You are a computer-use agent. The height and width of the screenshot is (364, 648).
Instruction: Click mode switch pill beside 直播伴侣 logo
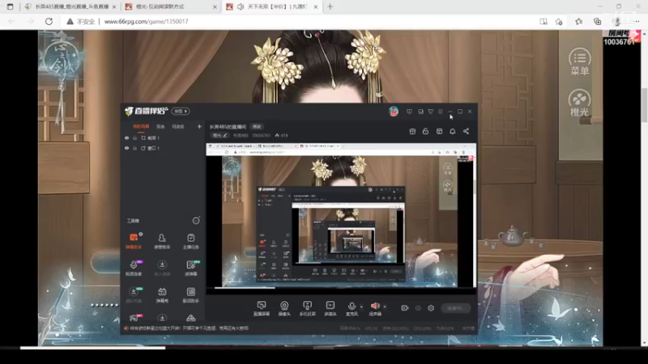point(181,112)
